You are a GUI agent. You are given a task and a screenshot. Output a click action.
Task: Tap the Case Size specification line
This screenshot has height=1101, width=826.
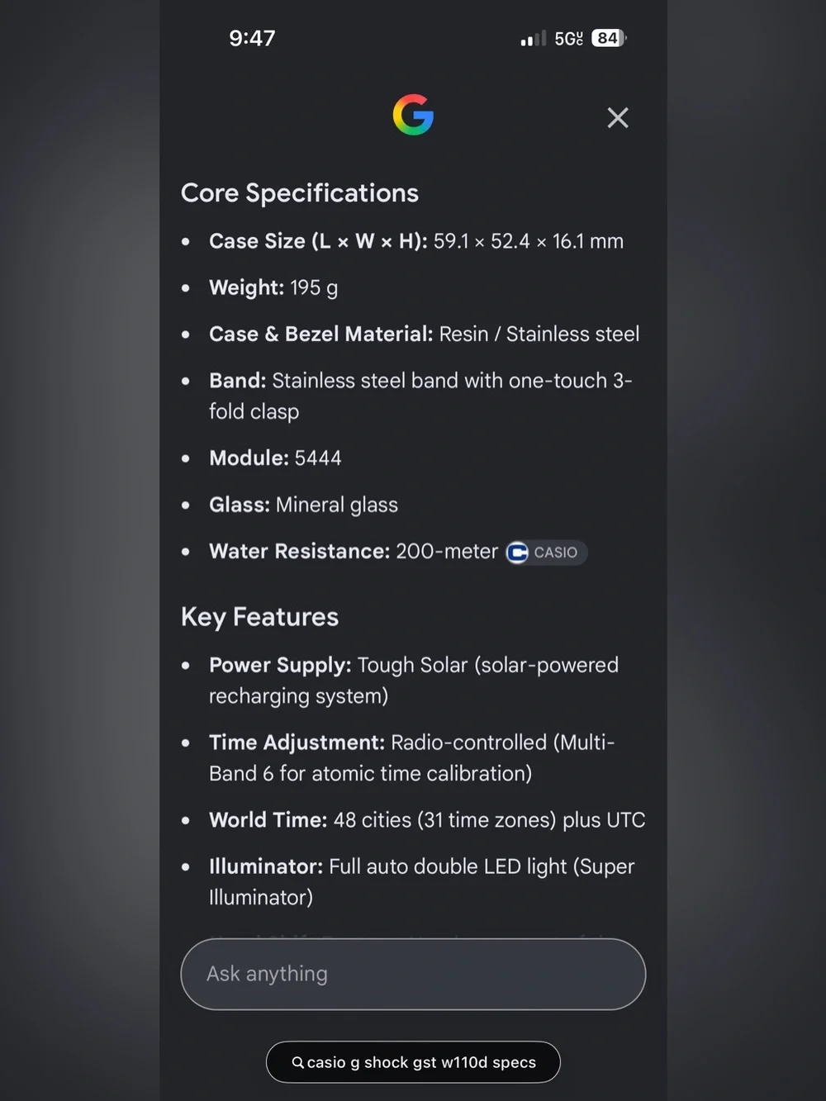click(x=416, y=241)
